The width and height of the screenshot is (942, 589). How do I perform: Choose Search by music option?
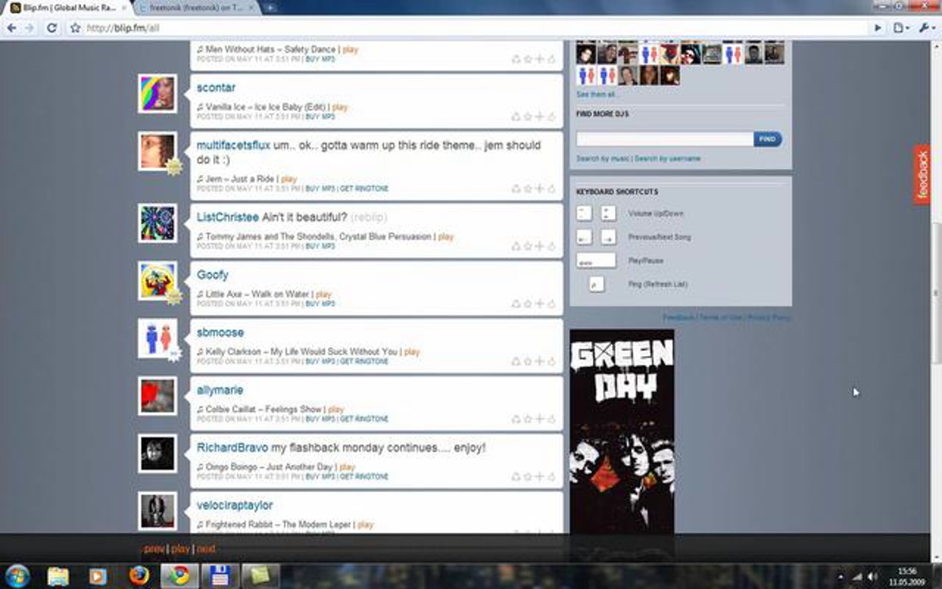[602, 159]
